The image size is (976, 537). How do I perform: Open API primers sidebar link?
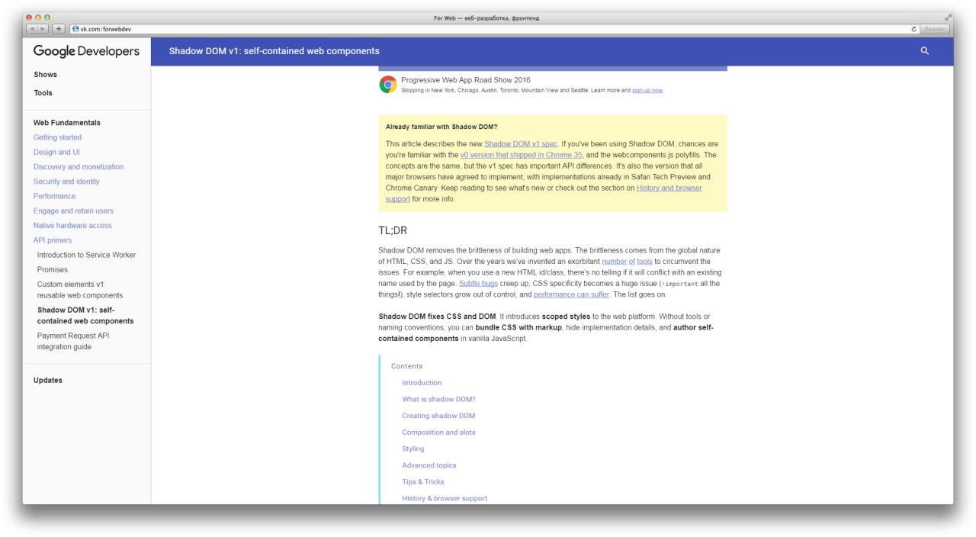tap(53, 240)
